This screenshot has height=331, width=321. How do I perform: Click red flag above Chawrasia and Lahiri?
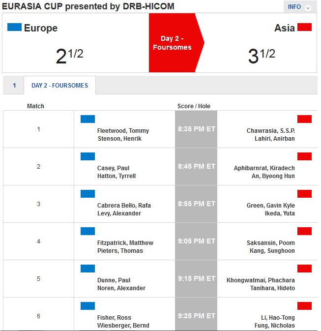[304, 119]
